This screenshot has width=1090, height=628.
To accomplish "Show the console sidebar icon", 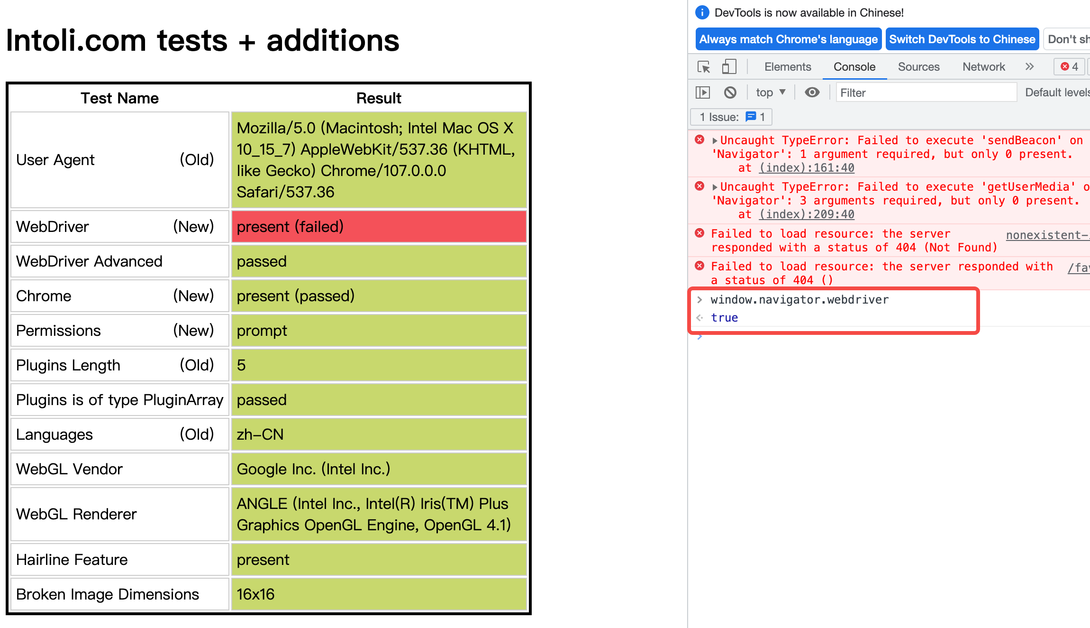I will pyautogui.click(x=703, y=92).
